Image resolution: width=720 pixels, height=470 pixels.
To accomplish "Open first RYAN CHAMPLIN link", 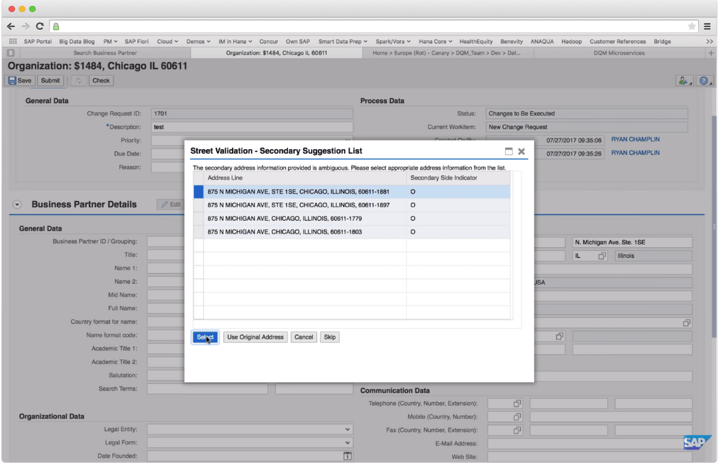I will pyautogui.click(x=635, y=139).
